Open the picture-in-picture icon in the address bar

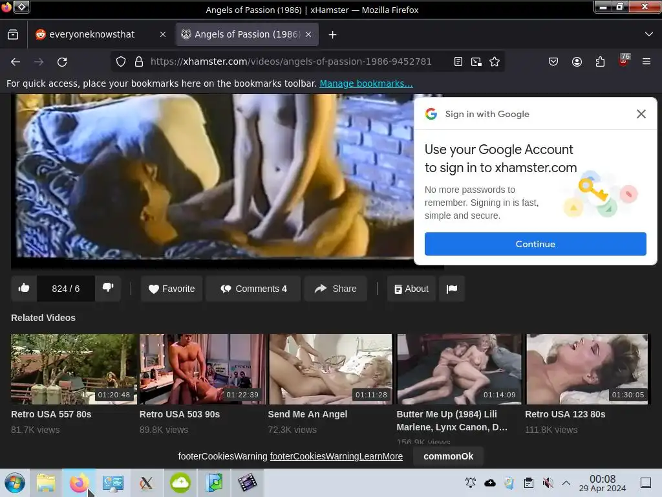pyautogui.click(x=476, y=61)
